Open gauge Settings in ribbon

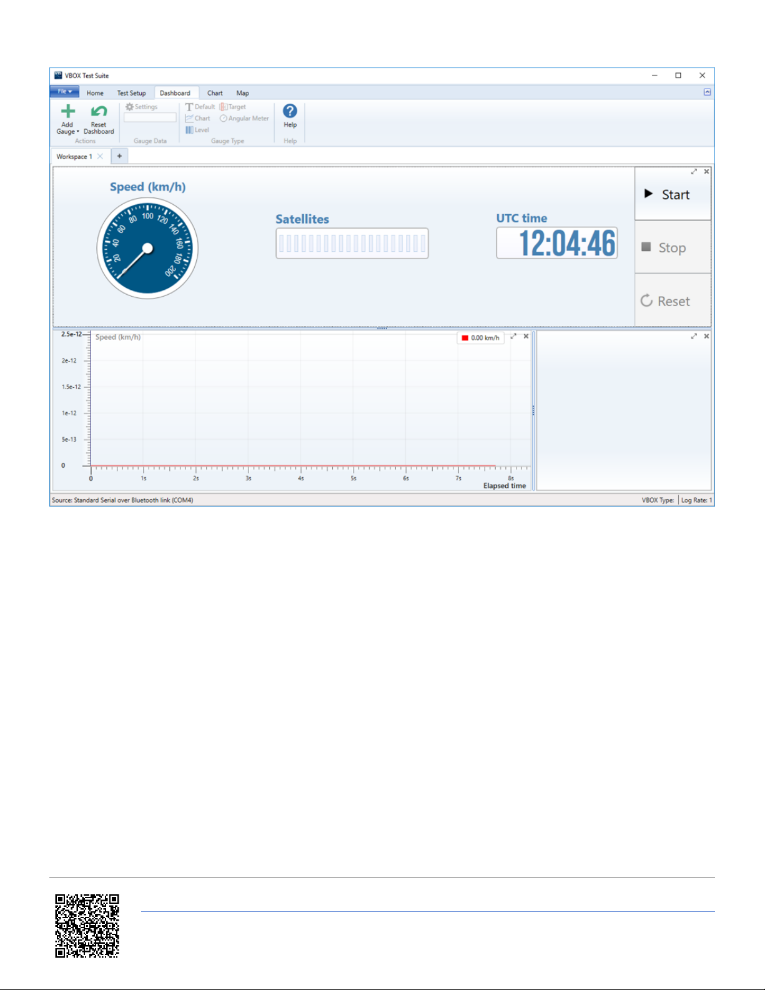[x=142, y=107]
